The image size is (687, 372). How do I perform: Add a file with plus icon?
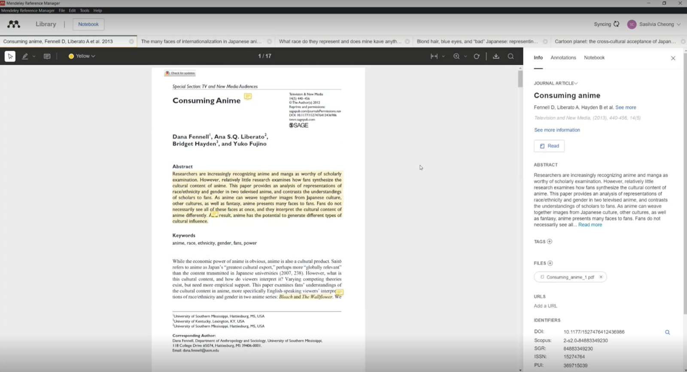pyautogui.click(x=550, y=263)
